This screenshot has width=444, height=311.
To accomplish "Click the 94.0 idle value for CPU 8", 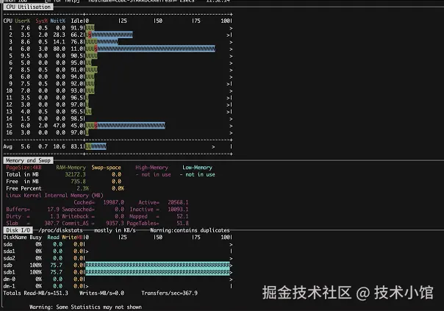I will 77,76.
